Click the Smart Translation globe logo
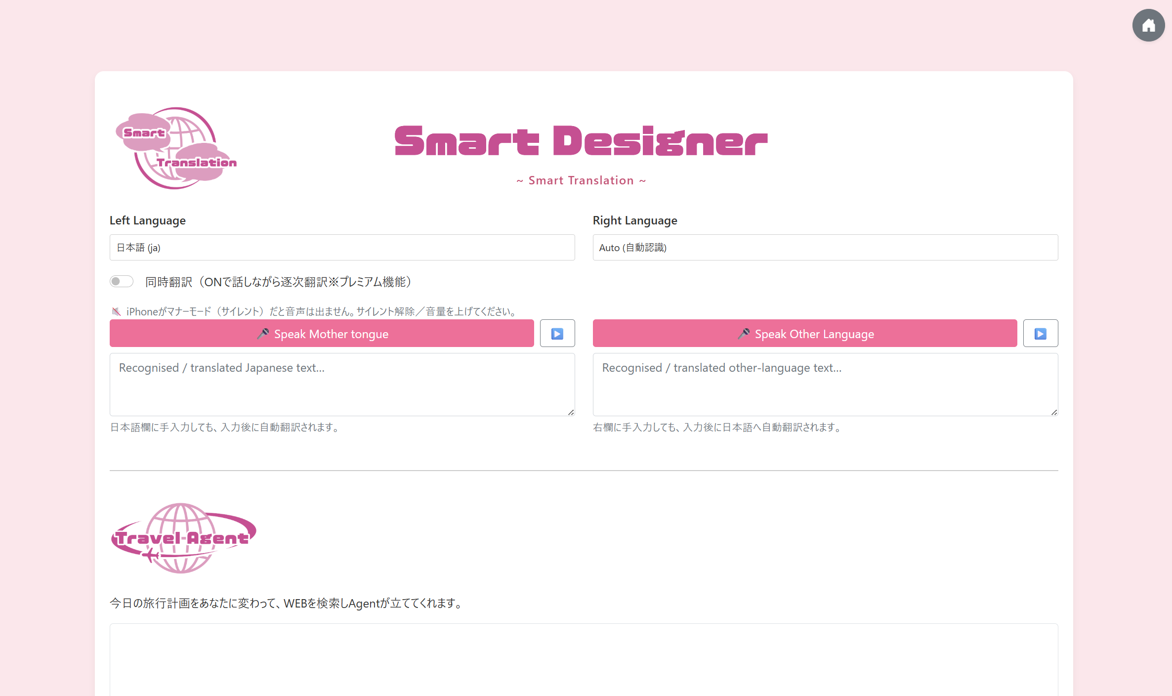The image size is (1172, 696). 176,148
